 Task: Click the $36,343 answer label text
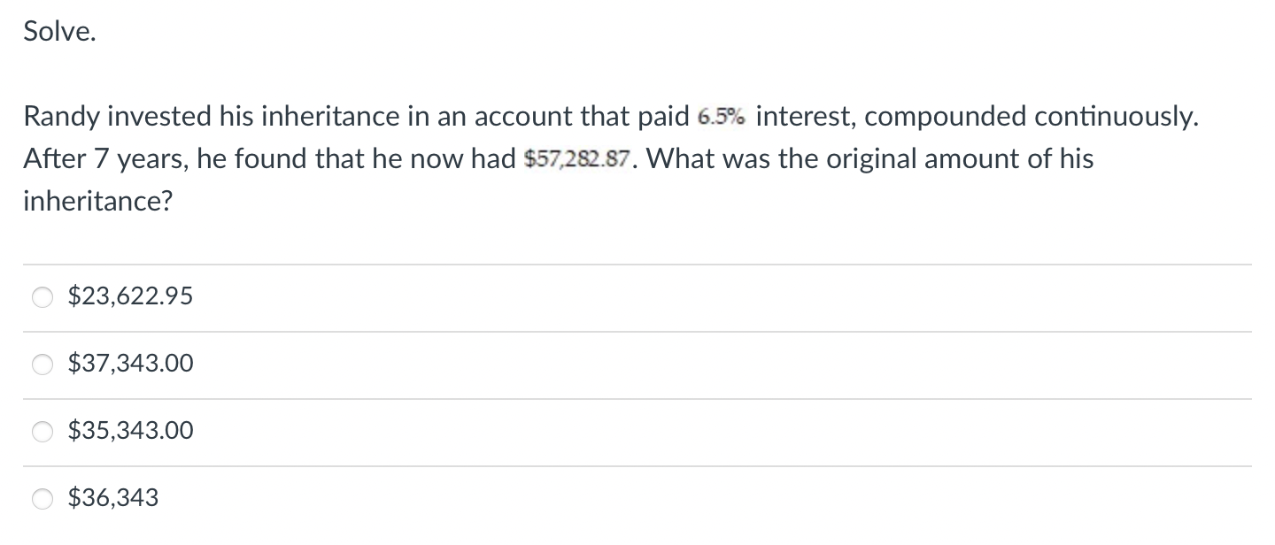tap(113, 498)
